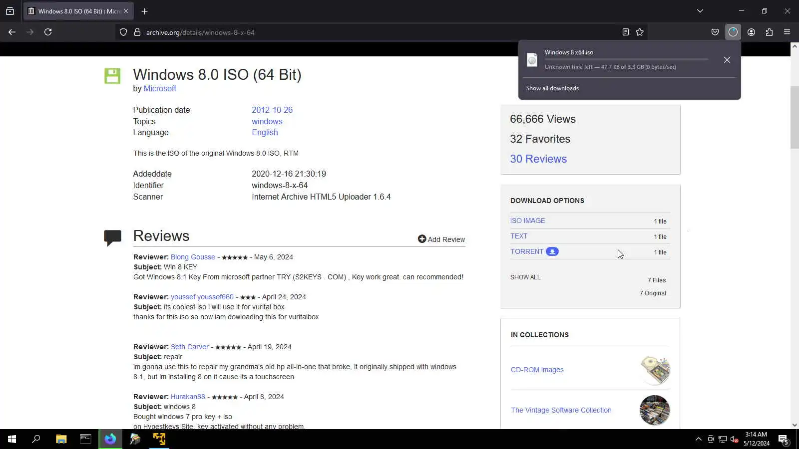
Task: Open reviewer Hurakan88 profile
Action: click(188, 397)
